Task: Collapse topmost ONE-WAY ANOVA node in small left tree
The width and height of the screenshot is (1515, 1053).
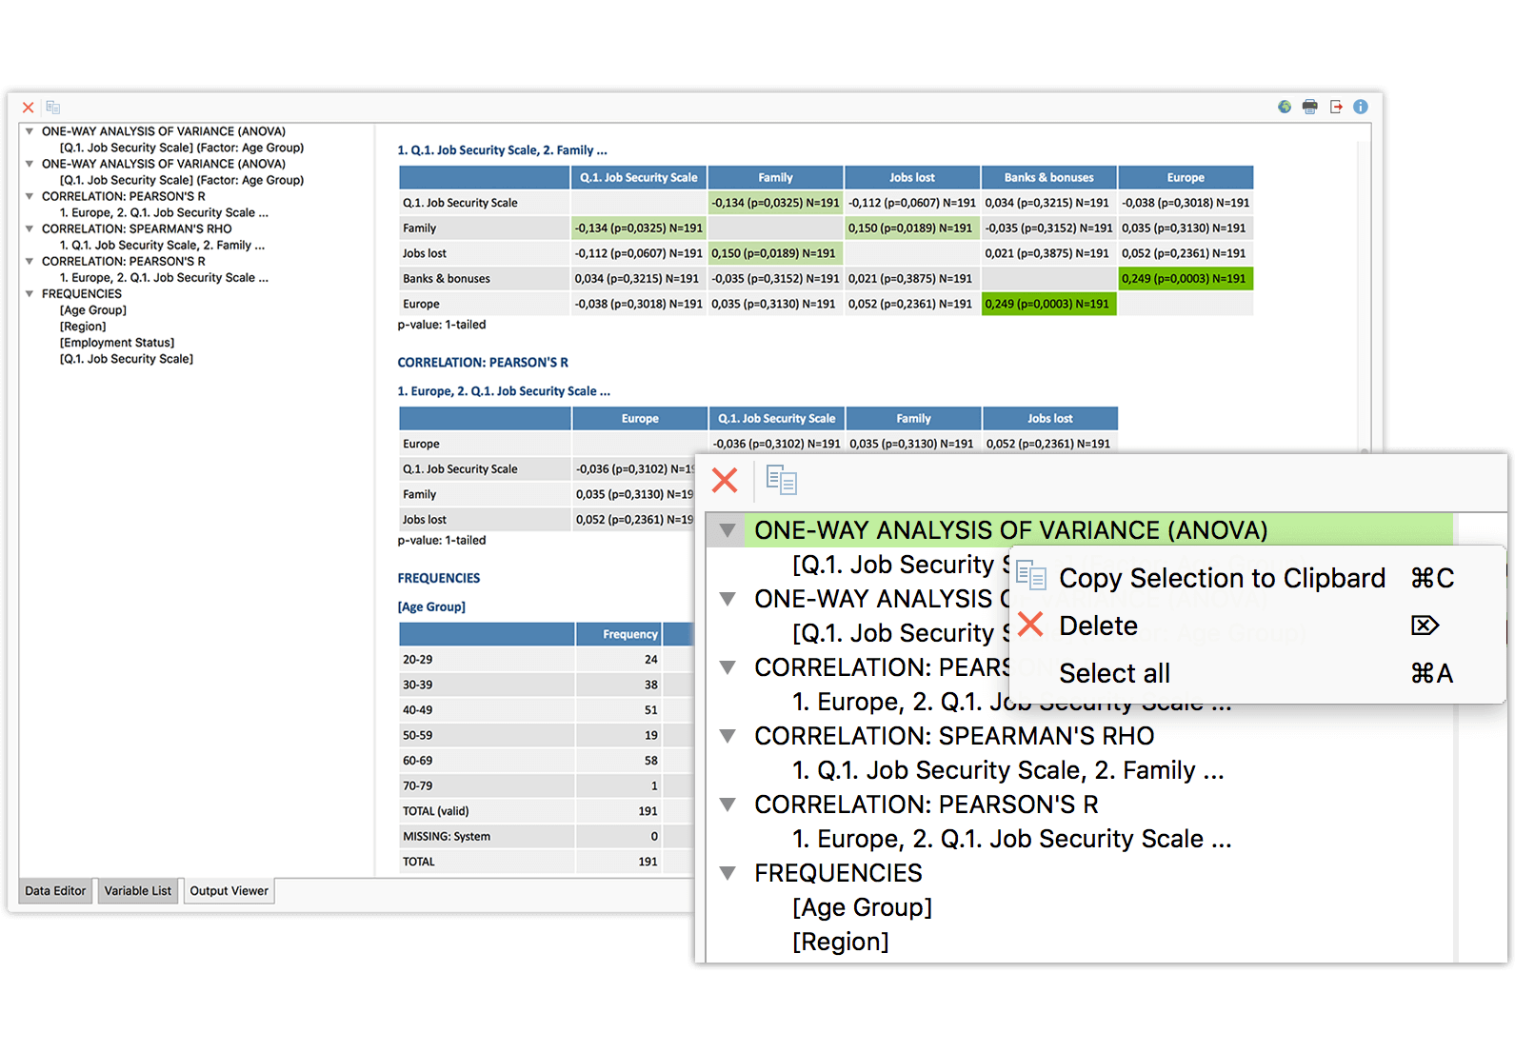Action: (30, 131)
